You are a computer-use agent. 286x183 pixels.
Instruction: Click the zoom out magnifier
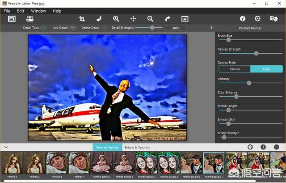(150, 19)
